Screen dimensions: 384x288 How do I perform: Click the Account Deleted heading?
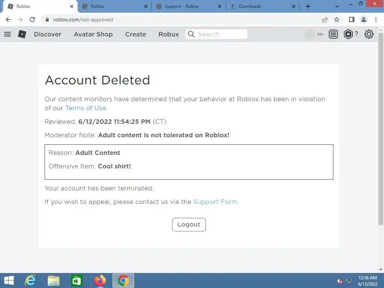[97, 80]
